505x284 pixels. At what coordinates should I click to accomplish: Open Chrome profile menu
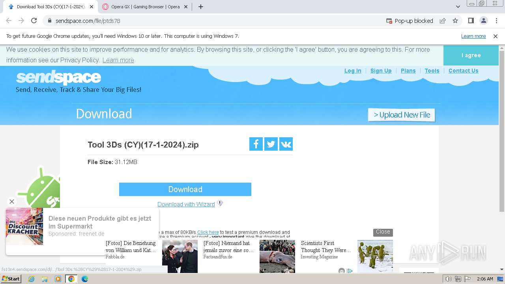coord(483,21)
